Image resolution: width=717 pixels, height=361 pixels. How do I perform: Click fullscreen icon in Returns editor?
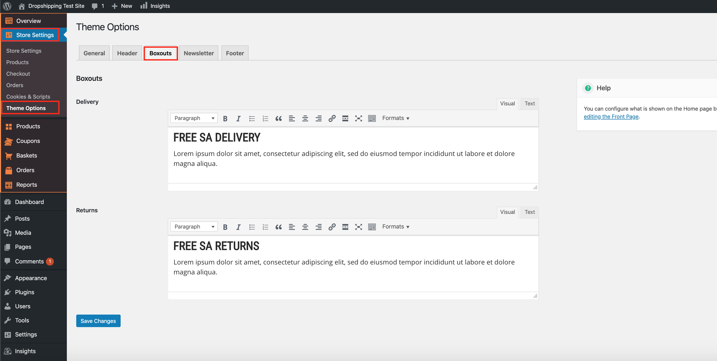tap(359, 227)
